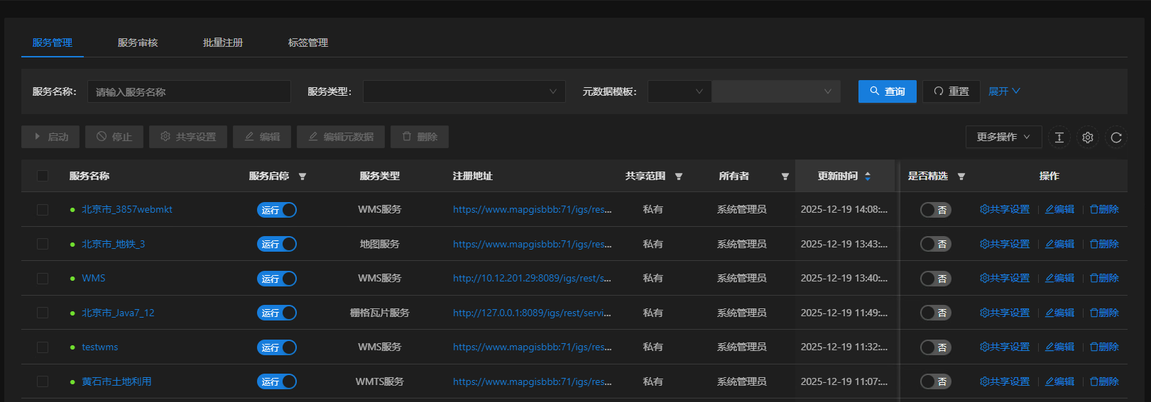
Task: Select all rows with the header checkbox
Action: (43, 176)
